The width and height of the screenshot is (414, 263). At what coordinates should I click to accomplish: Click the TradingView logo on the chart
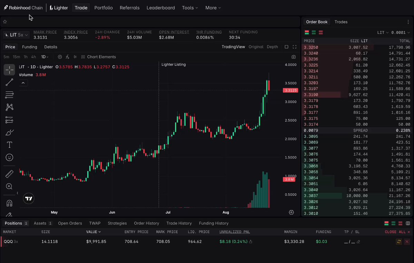[x=29, y=199]
